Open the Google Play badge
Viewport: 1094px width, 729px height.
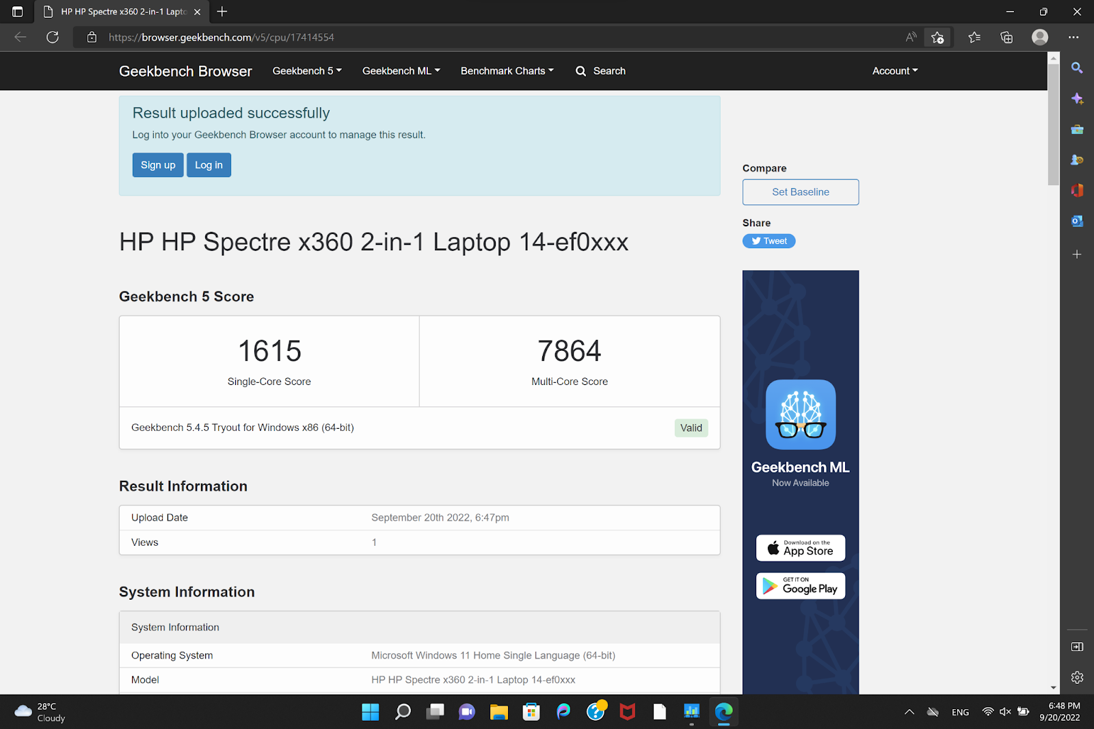801,586
